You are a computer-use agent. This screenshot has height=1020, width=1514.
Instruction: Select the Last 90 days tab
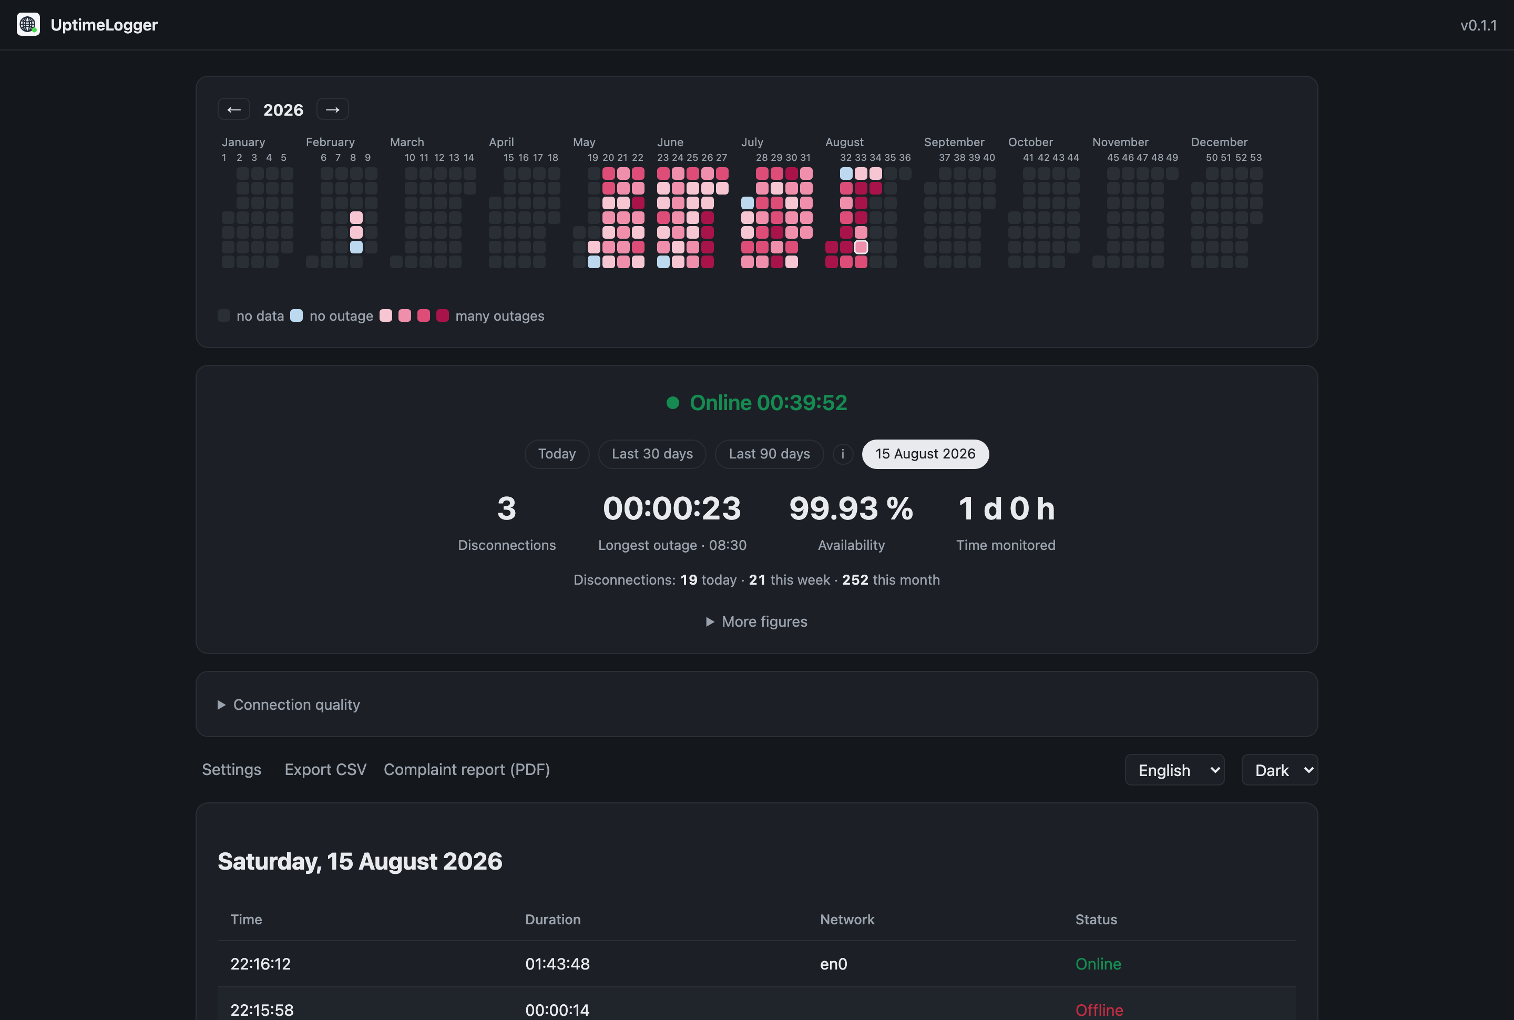[770, 454]
